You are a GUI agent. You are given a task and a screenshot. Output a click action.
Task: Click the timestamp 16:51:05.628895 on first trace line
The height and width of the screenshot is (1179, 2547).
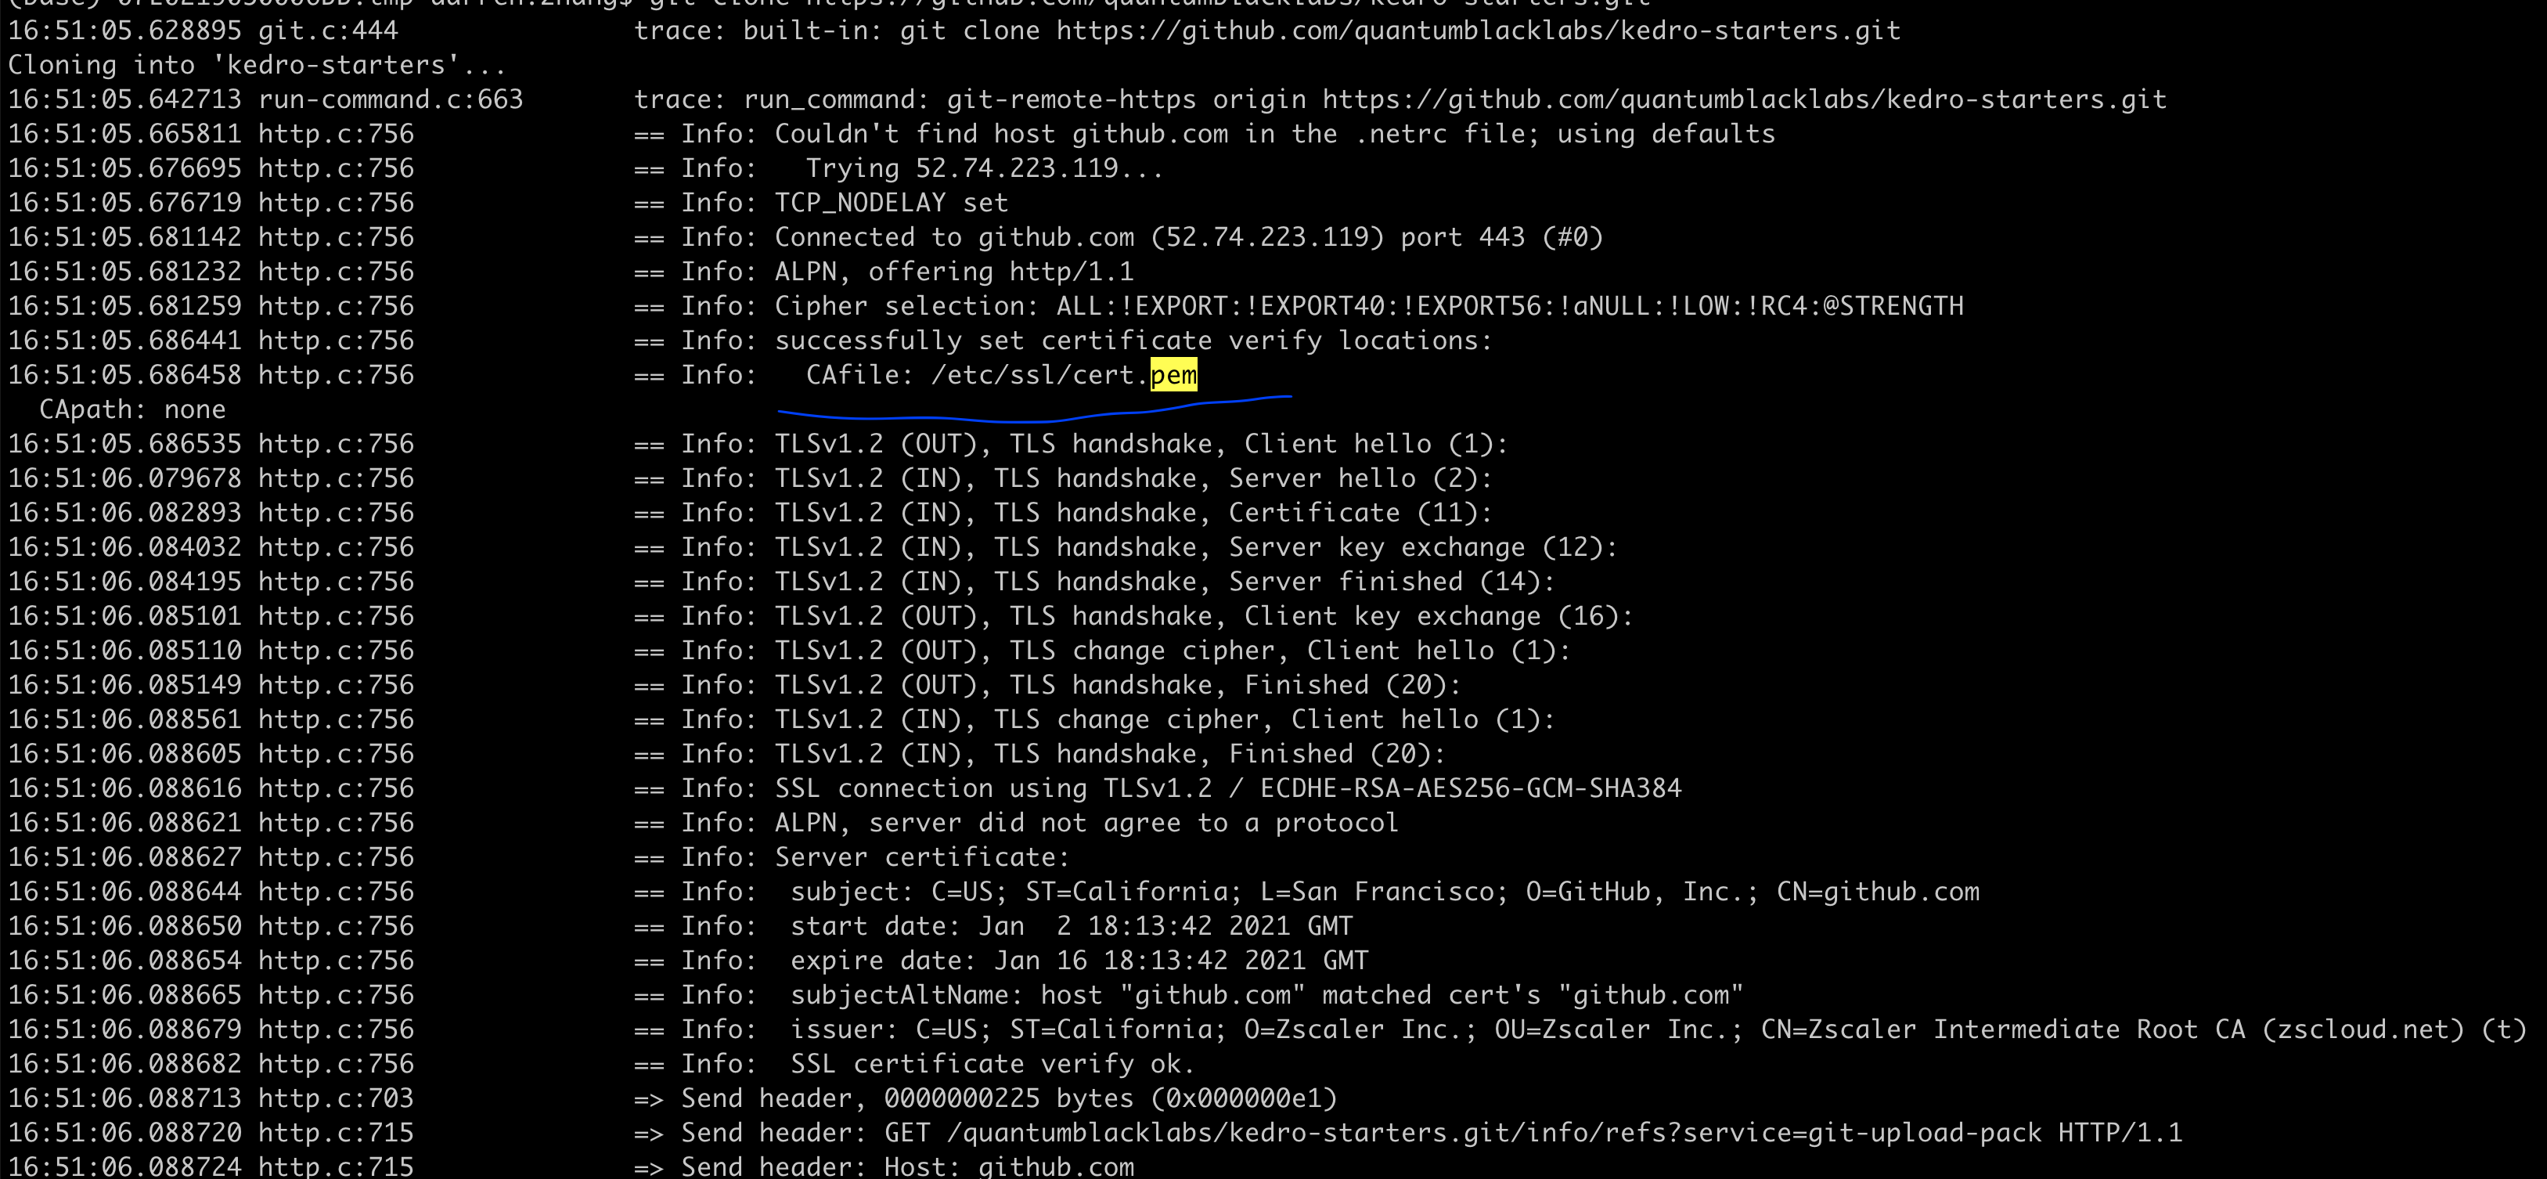[124, 31]
